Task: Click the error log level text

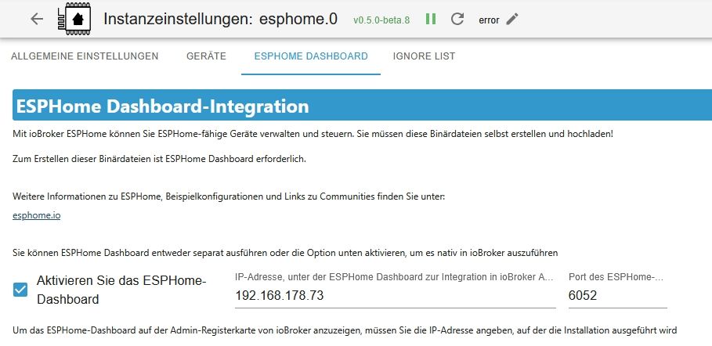Action: [x=489, y=20]
